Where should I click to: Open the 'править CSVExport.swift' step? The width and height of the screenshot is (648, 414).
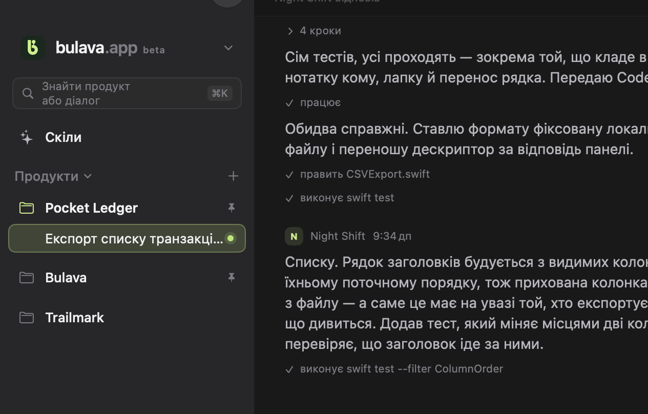358,174
